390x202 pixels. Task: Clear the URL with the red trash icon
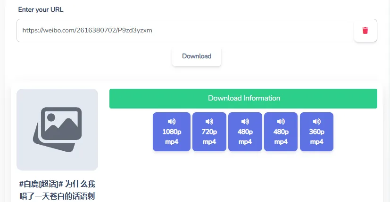pyautogui.click(x=365, y=31)
